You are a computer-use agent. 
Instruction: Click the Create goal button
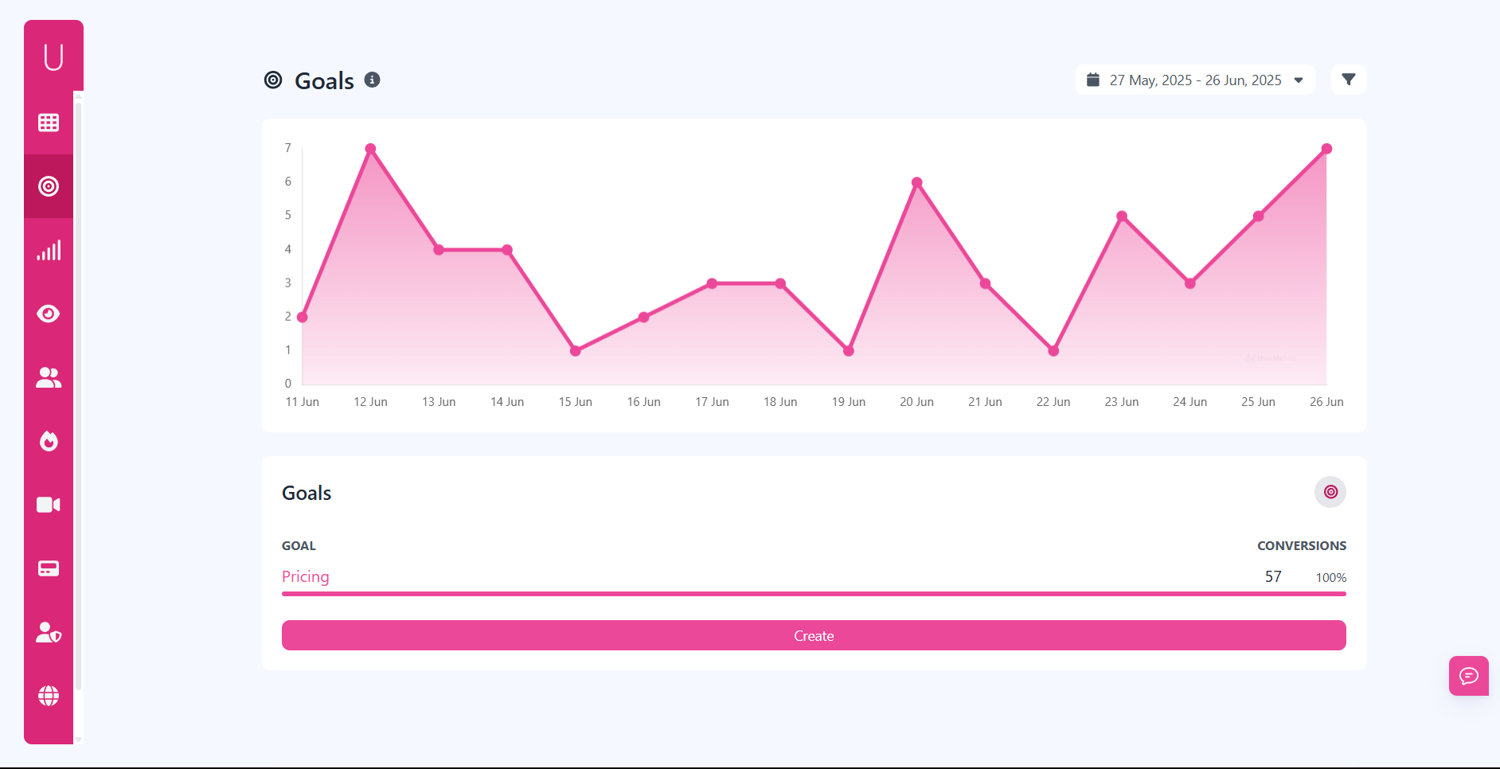tap(813, 635)
